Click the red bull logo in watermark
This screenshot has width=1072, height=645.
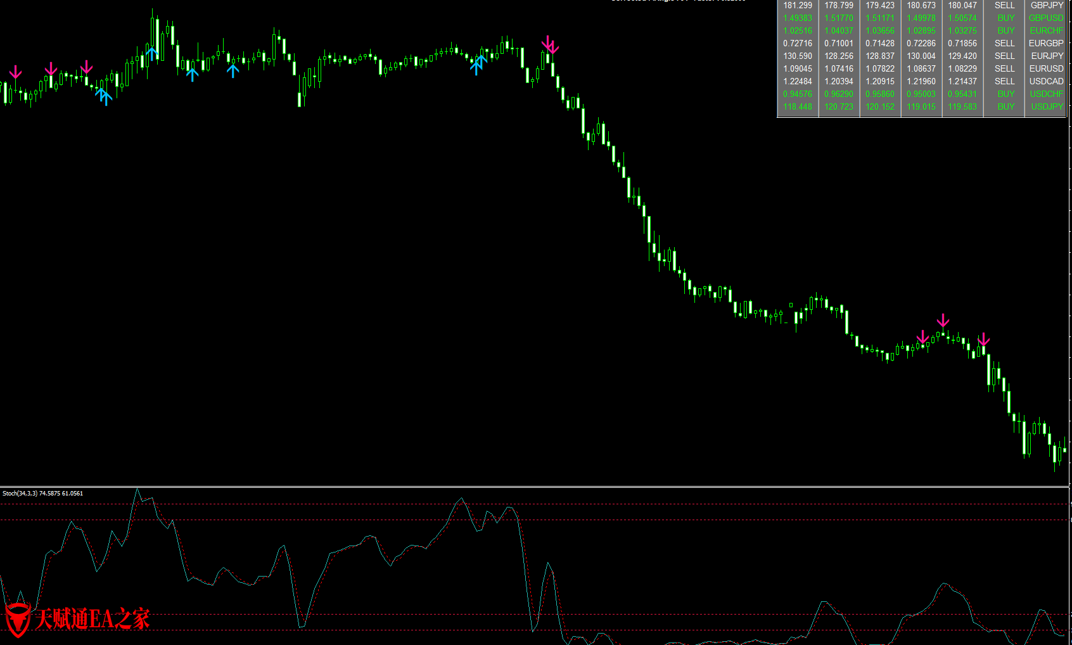coord(17,619)
